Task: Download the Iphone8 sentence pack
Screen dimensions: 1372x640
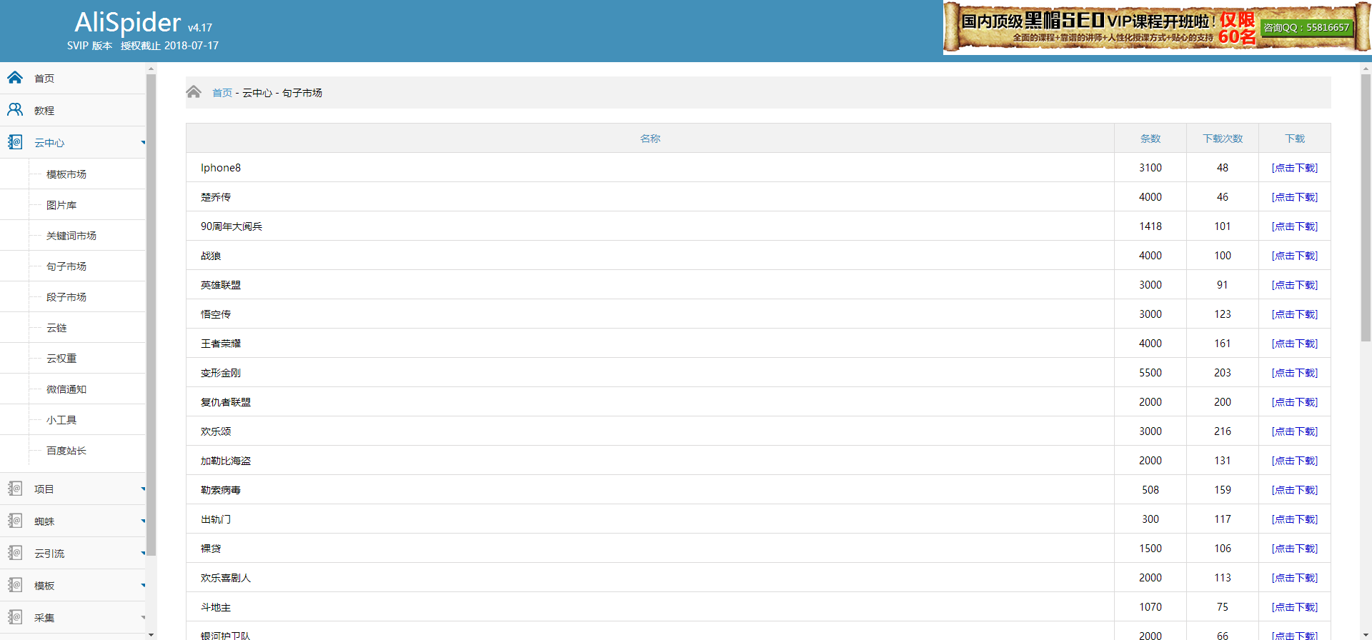Action: pyautogui.click(x=1294, y=168)
